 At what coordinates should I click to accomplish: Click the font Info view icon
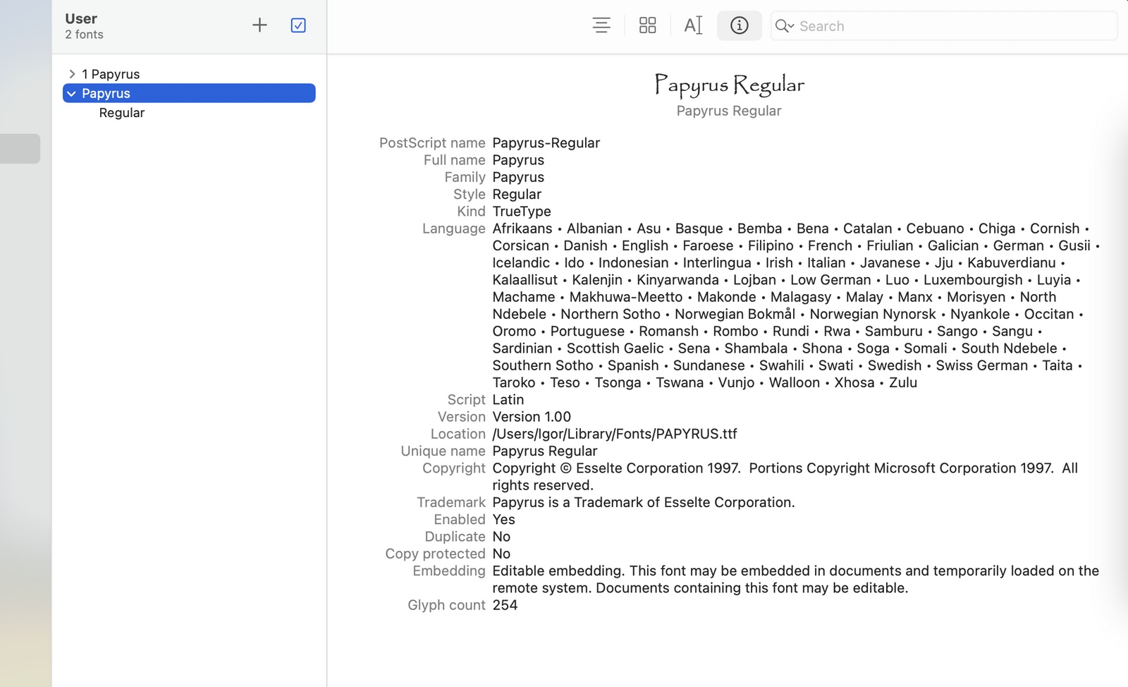(739, 25)
